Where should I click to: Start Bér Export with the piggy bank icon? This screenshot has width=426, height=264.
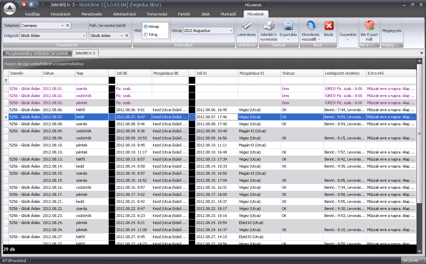(x=369, y=31)
